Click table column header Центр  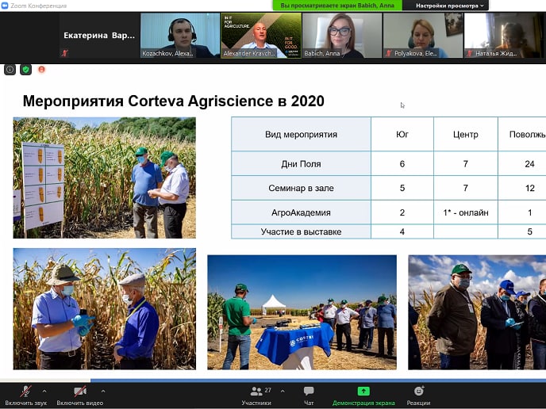pyautogui.click(x=466, y=134)
